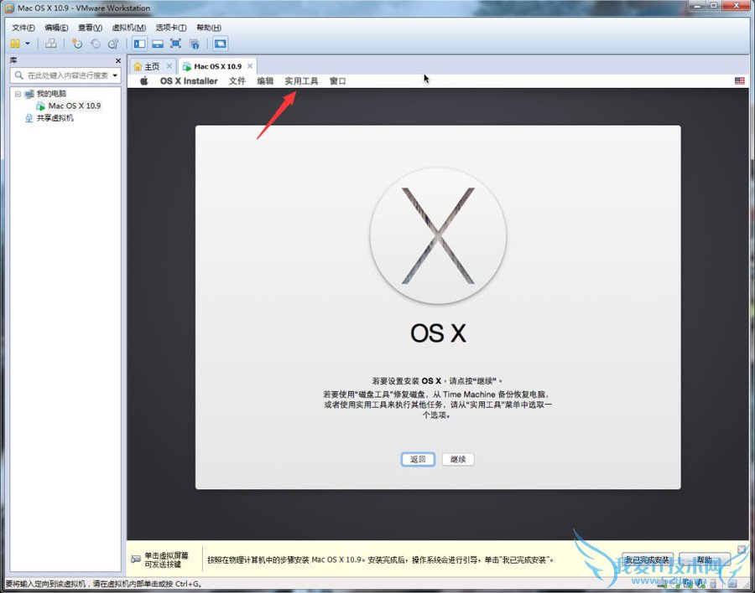Open the 查看(V) menu
Screen dimensions: 755x593
pos(90,28)
